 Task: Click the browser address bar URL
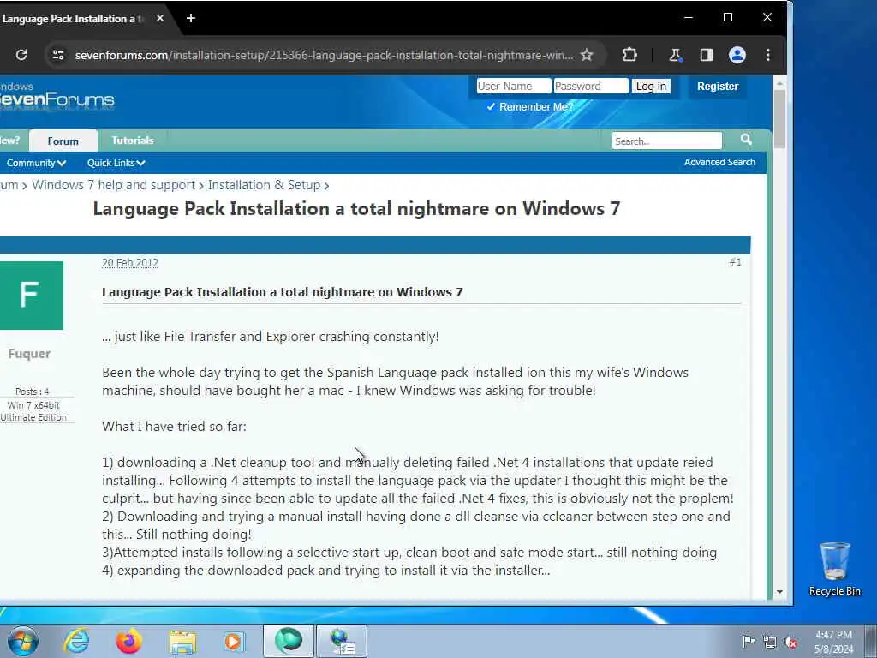[324, 55]
